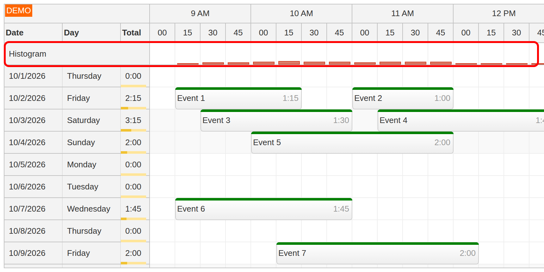Open Event 3 on Saturday
This screenshot has width=544, height=272.
point(276,121)
